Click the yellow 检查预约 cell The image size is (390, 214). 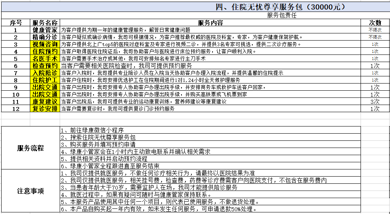45,66
